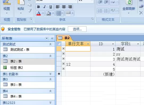Select 表2 : 表 in navigation
The height and width of the screenshot is (105, 144).
point(28,61)
